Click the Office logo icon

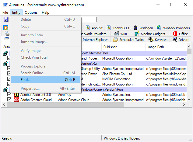point(175,34)
